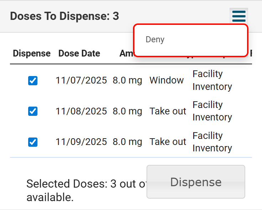262x210 pixels.
Task: Click the 11/07/2025 dose date cell
Action: pyautogui.click(x=81, y=80)
